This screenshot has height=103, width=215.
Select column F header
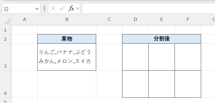tap(188, 19)
